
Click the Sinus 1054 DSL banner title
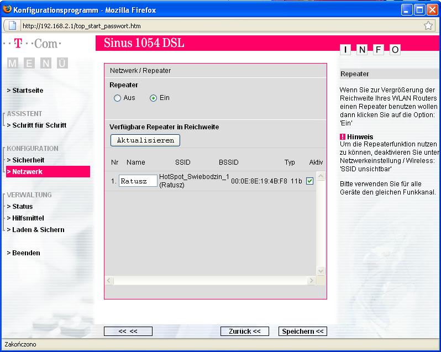coord(144,43)
